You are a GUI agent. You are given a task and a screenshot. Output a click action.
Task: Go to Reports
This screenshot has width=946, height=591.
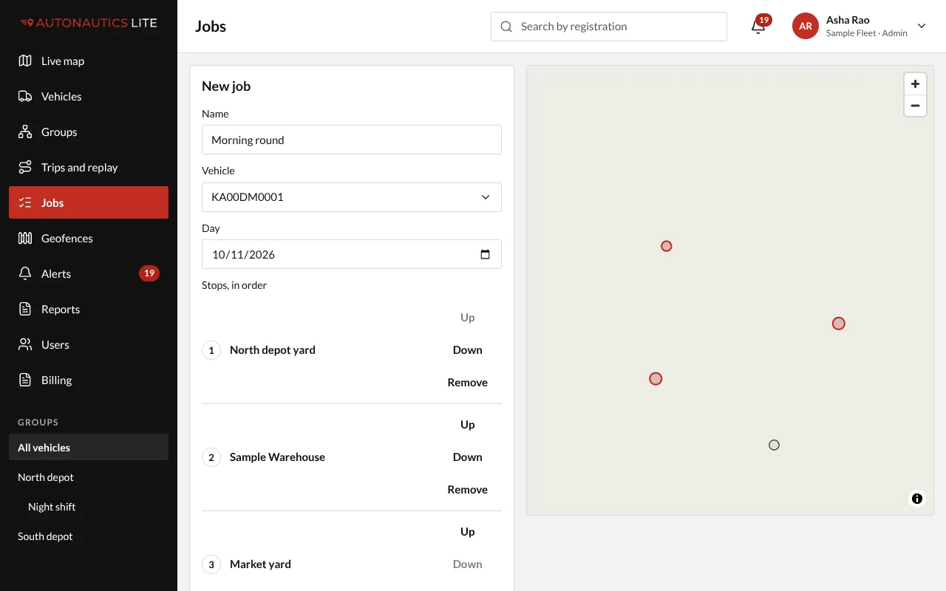click(89, 310)
